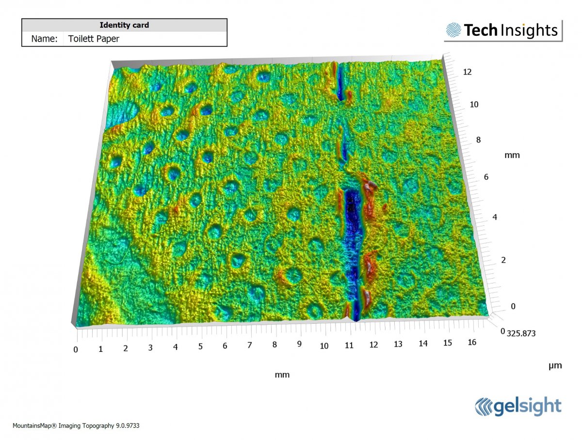Click the 325.873 height scale value

tap(523, 333)
